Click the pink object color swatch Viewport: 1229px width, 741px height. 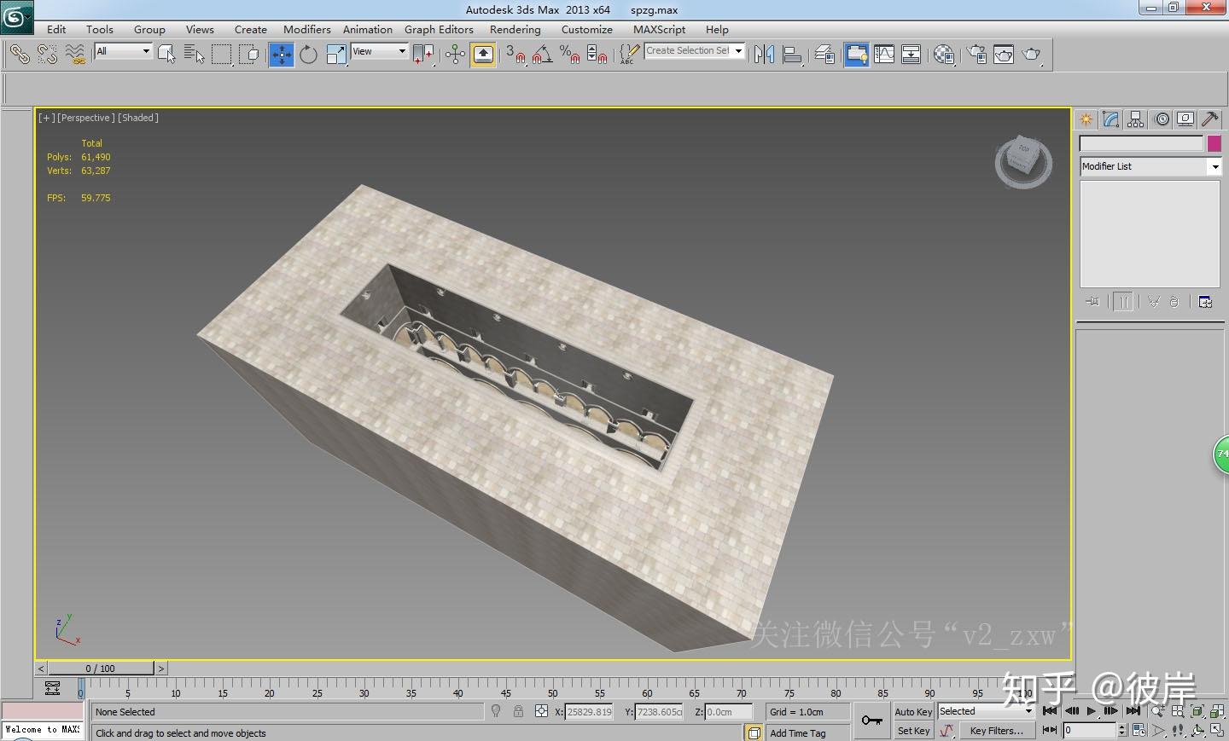(x=1214, y=143)
